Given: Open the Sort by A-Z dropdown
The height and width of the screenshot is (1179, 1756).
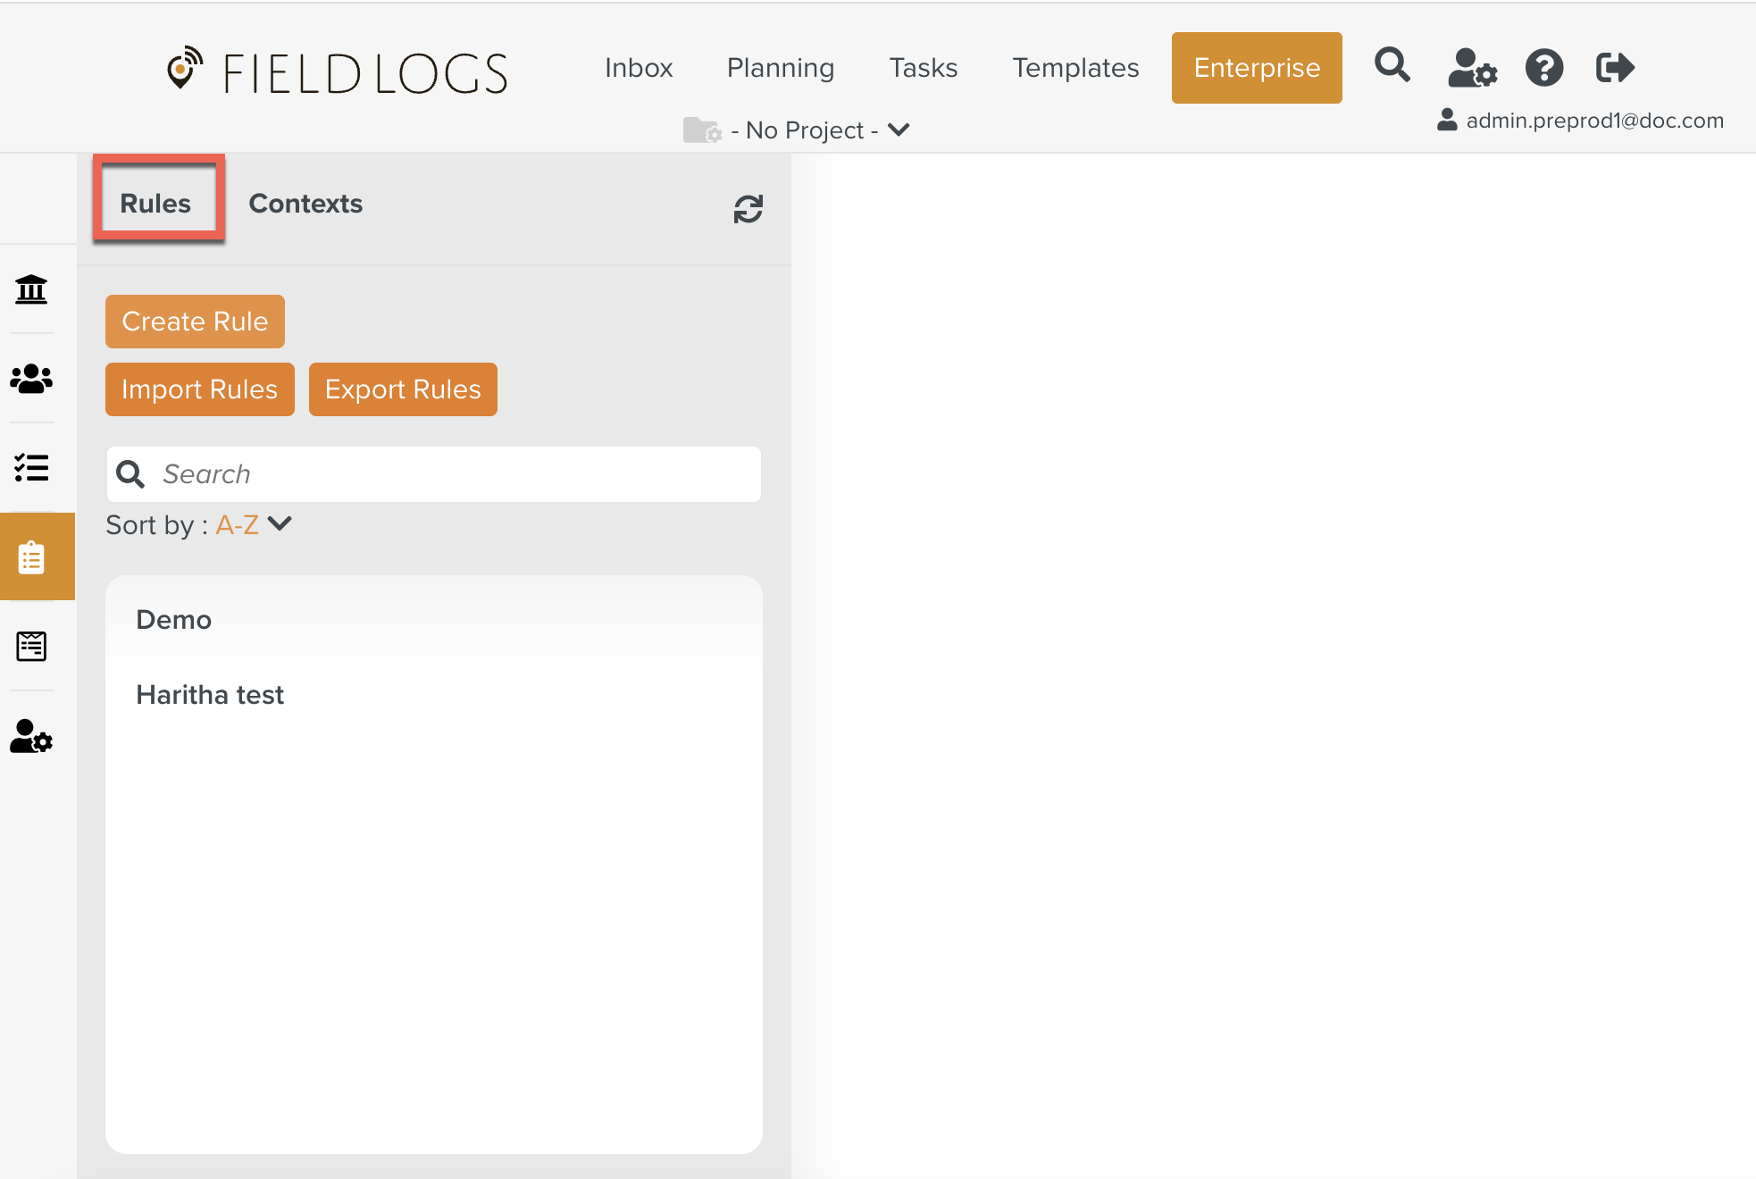Looking at the screenshot, I should click(x=255, y=524).
